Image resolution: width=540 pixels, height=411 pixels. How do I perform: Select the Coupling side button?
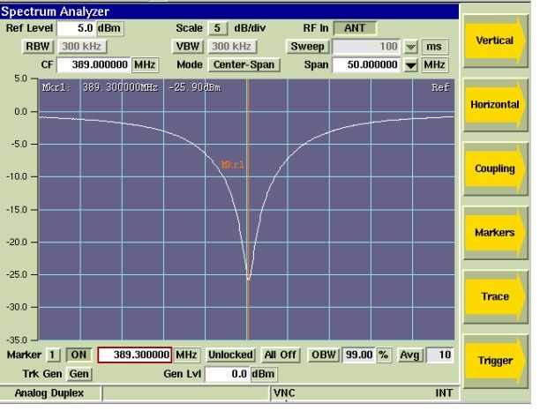(493, 168)
